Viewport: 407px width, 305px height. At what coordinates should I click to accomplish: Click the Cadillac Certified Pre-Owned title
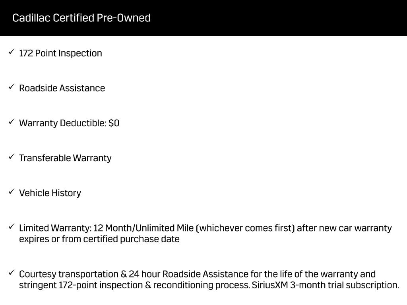81,18
